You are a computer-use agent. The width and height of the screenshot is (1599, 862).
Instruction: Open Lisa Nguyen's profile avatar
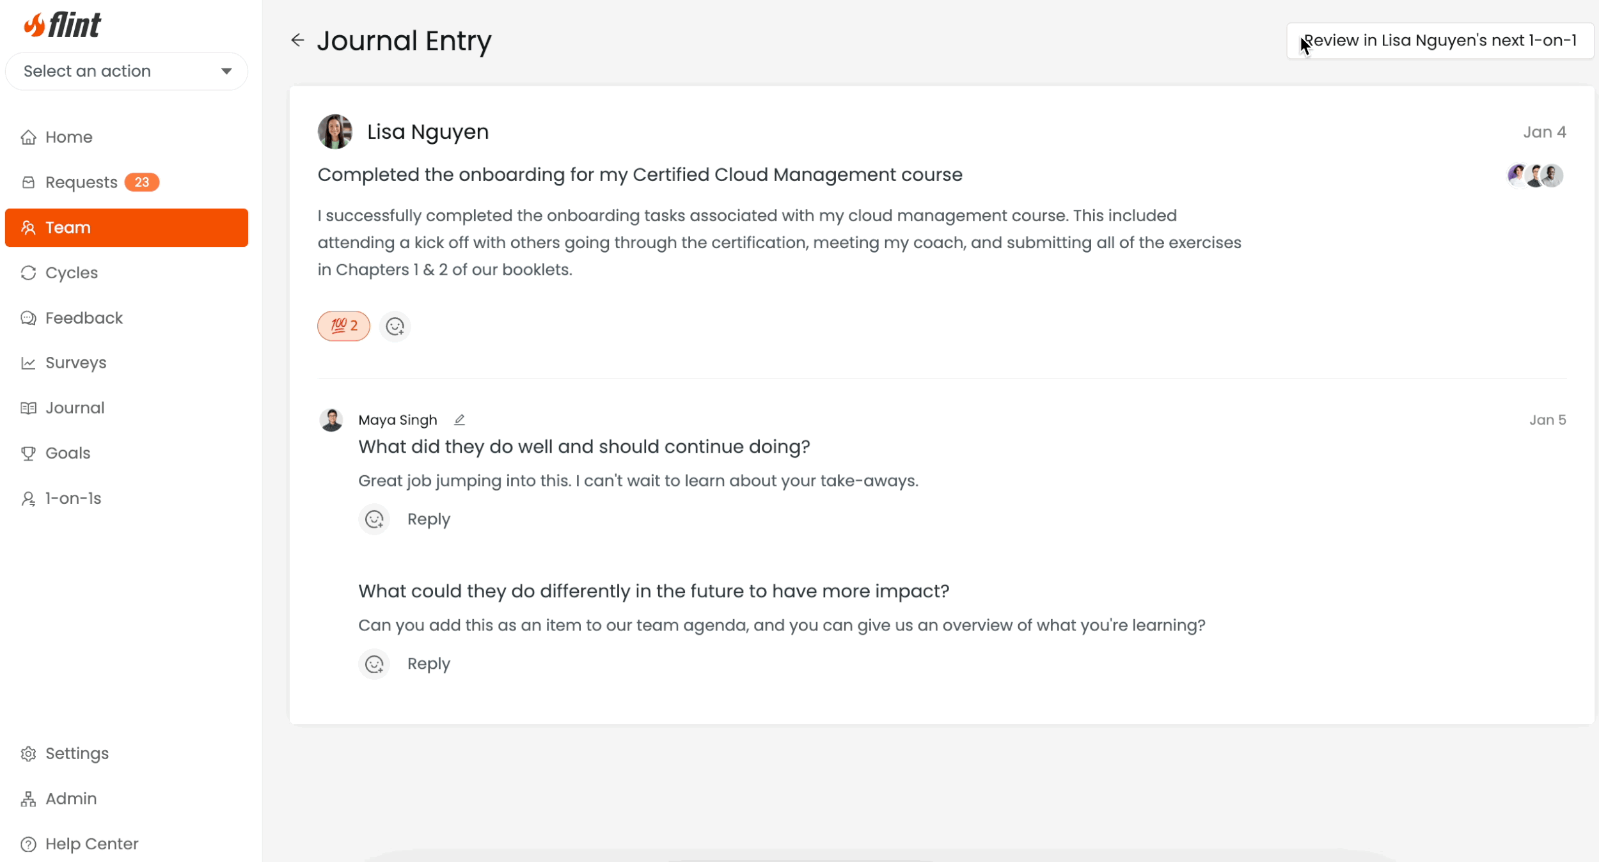pos(335,132)
